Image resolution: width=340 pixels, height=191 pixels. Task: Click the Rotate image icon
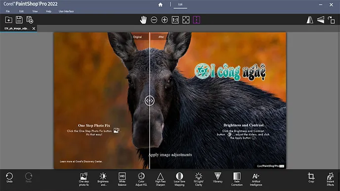pyautogui.click(x=331, y=20)
